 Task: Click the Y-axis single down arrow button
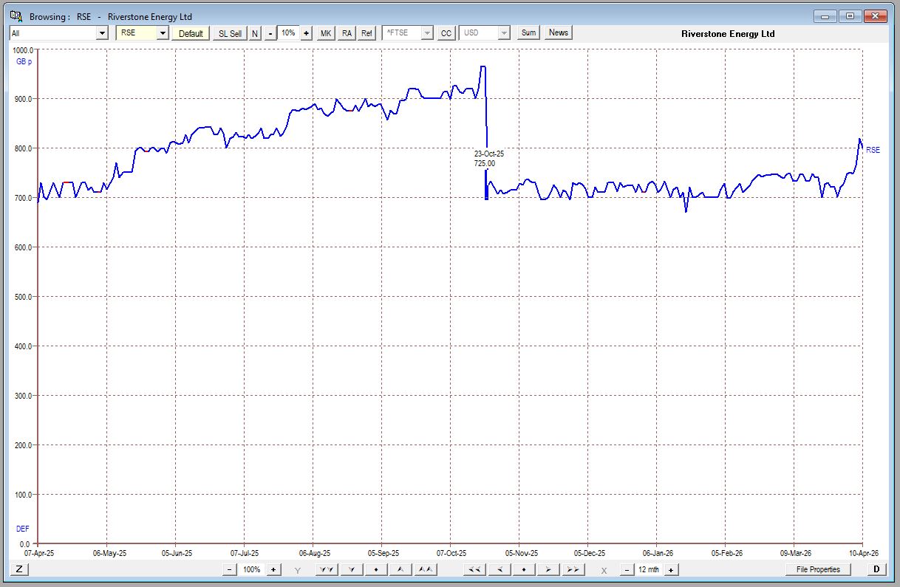[352, 569]
